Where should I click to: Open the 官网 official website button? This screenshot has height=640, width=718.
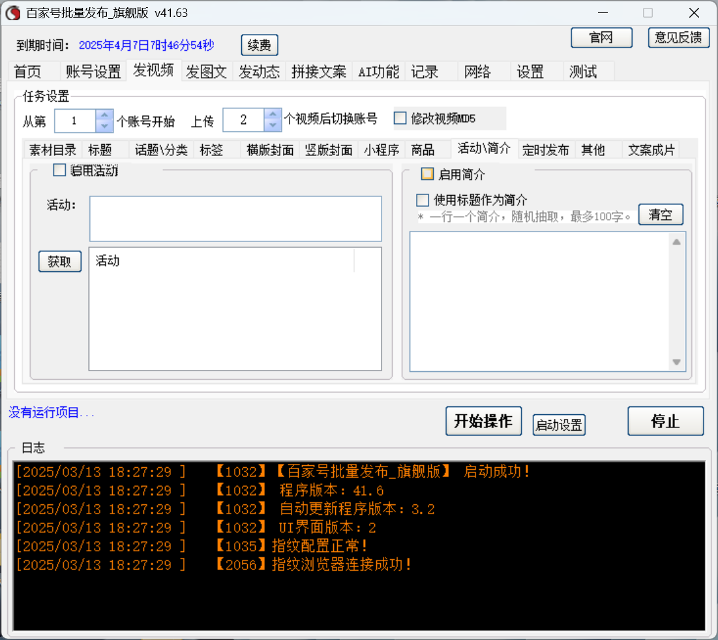[601, 38]
